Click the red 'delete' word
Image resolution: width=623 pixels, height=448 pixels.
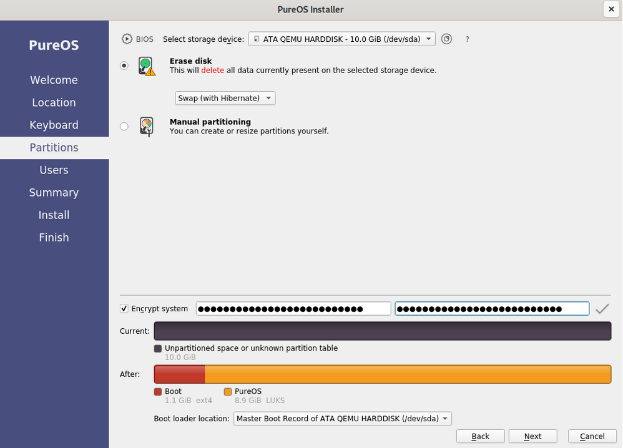point(213,71)
